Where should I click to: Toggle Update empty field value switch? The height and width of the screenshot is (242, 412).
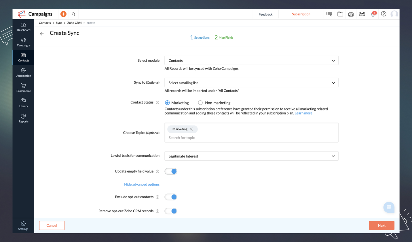[171, 171]
